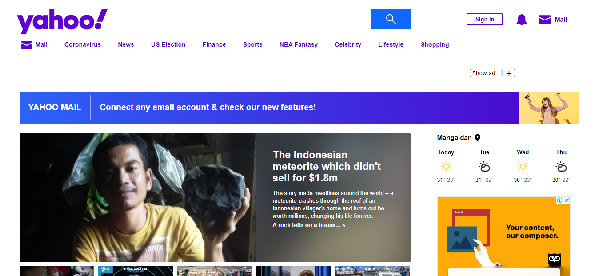Click 'A rock falls on a house...' link
The height and width of the screenshot is (276, 599).
point(309,225)
